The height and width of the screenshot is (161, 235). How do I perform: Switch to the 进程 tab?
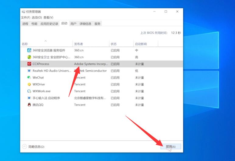click(25, 24)
